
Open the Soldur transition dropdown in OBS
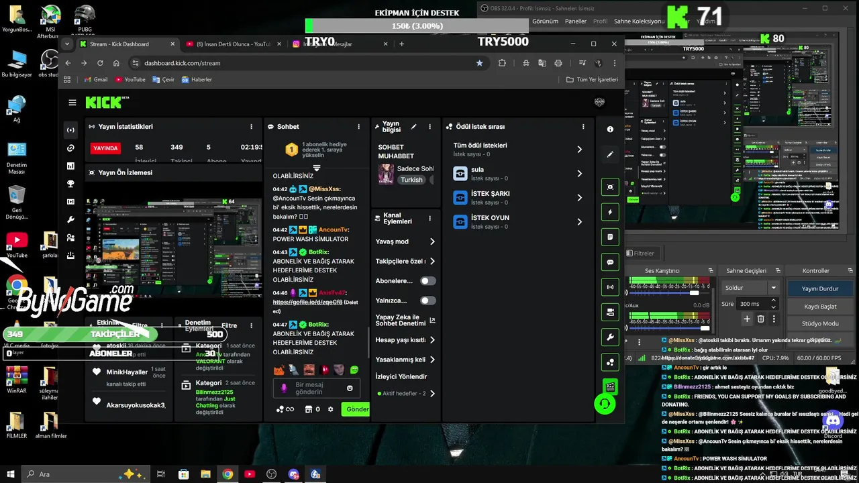pyautogui.click(x=750, y=288)
